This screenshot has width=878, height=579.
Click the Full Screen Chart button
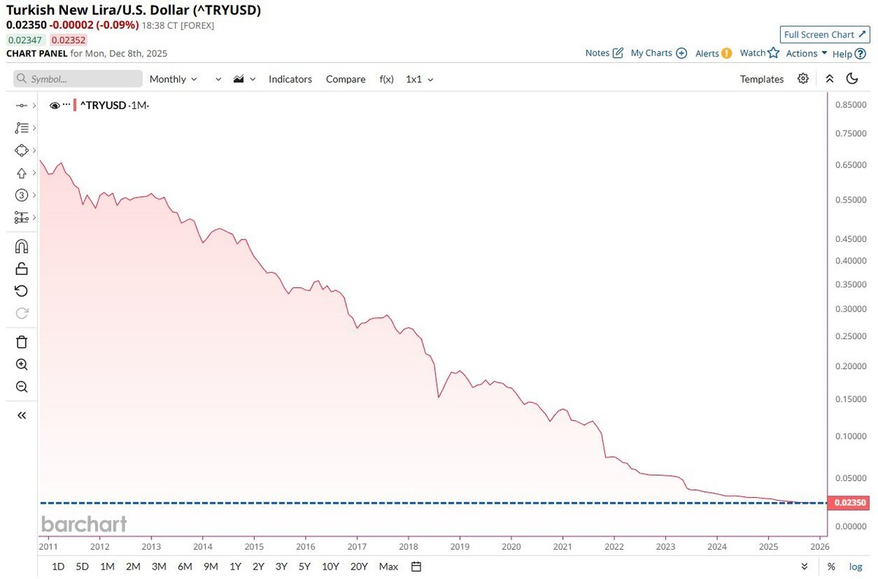pyautogui.click(x=824, y=34)
